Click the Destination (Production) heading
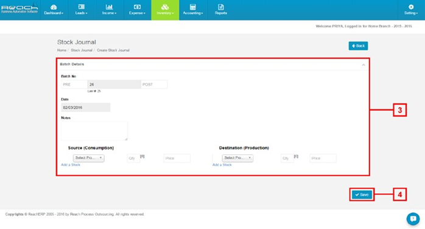The height and width of the screenshot is (229, 425). [x=244, y=148]
